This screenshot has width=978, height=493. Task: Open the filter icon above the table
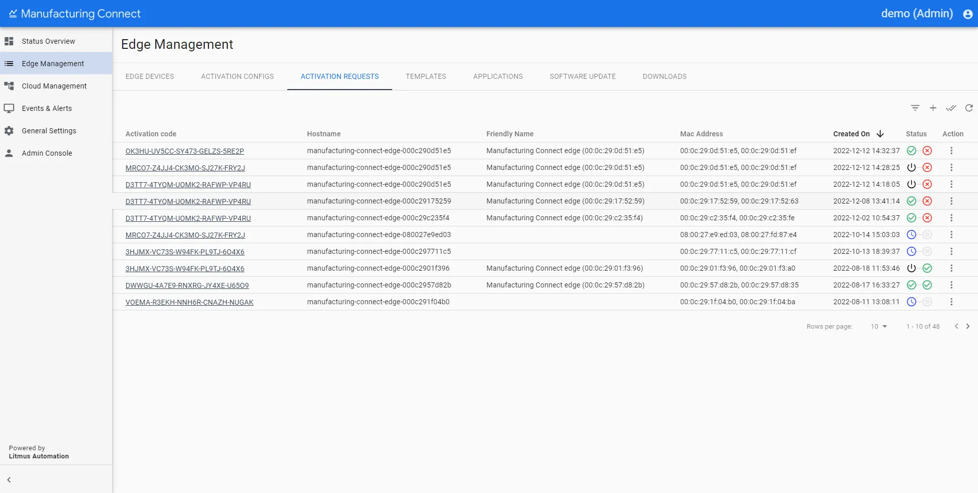pos(915,108)
